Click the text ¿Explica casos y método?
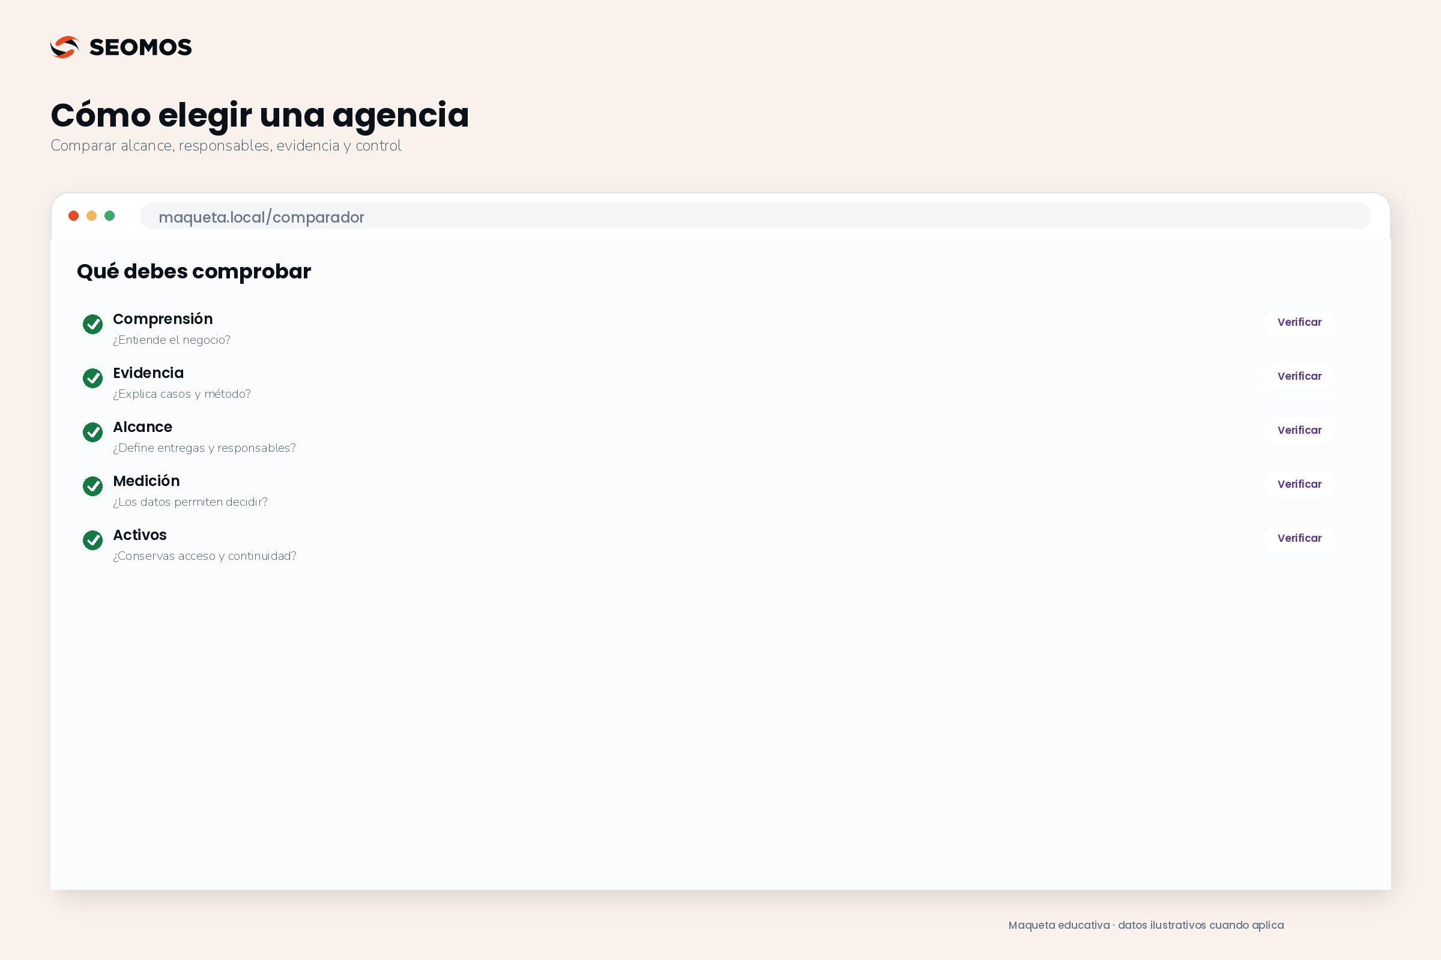The width and height of the screenshot is (1441, 960). tap(182, 394)
